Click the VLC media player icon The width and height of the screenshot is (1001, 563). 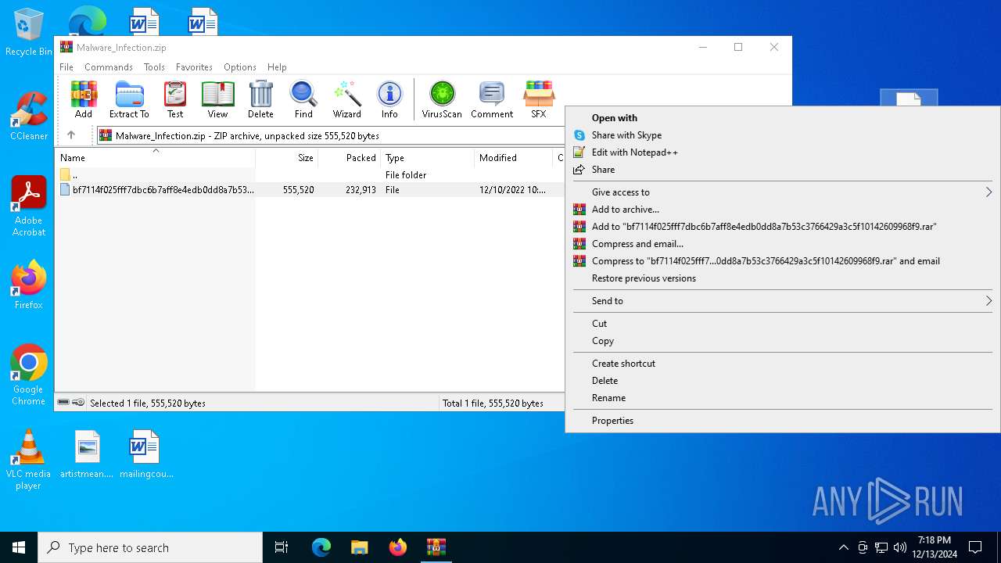click(28, 460)
